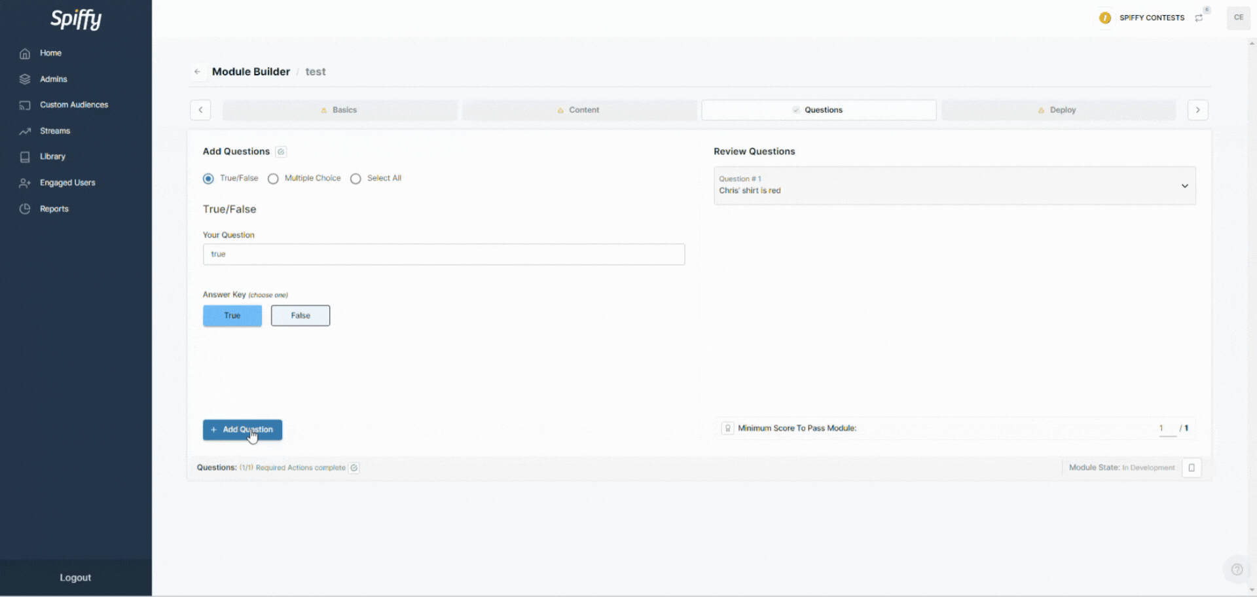This screenshot has height=597, width=1257.
Task: Click the Engaged Users person icon
Action: coord(25,183)
